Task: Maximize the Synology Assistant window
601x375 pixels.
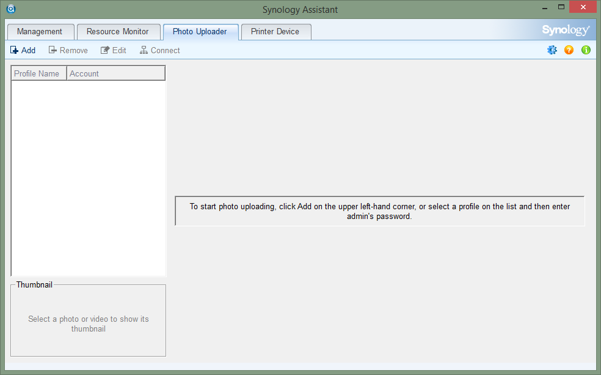Action: click(x=561, y=7)
